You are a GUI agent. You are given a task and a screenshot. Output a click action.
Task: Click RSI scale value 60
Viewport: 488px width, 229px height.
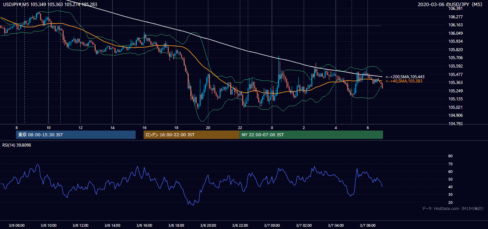[450, 171]
